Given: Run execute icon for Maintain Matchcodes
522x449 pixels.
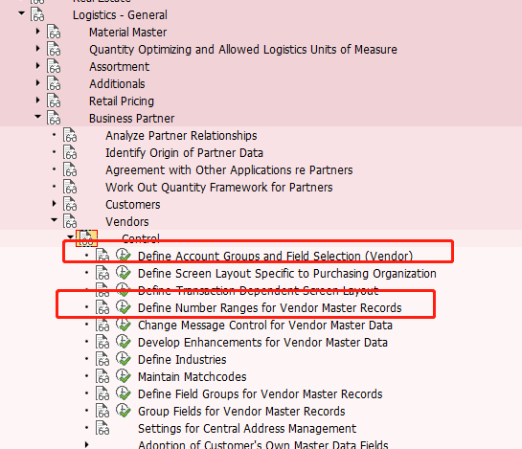Looking at the screenshot, I should (123, 376).
